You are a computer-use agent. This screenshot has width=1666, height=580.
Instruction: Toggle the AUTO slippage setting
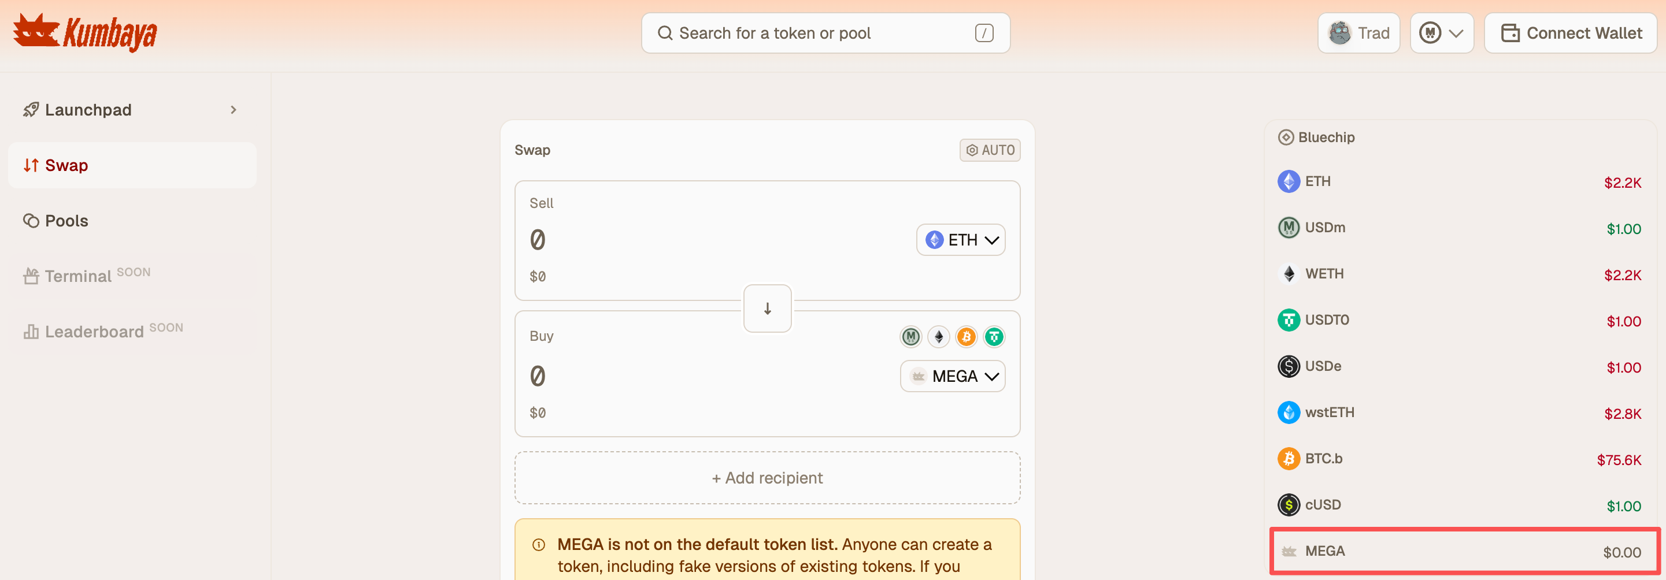(x=990, y=150)
